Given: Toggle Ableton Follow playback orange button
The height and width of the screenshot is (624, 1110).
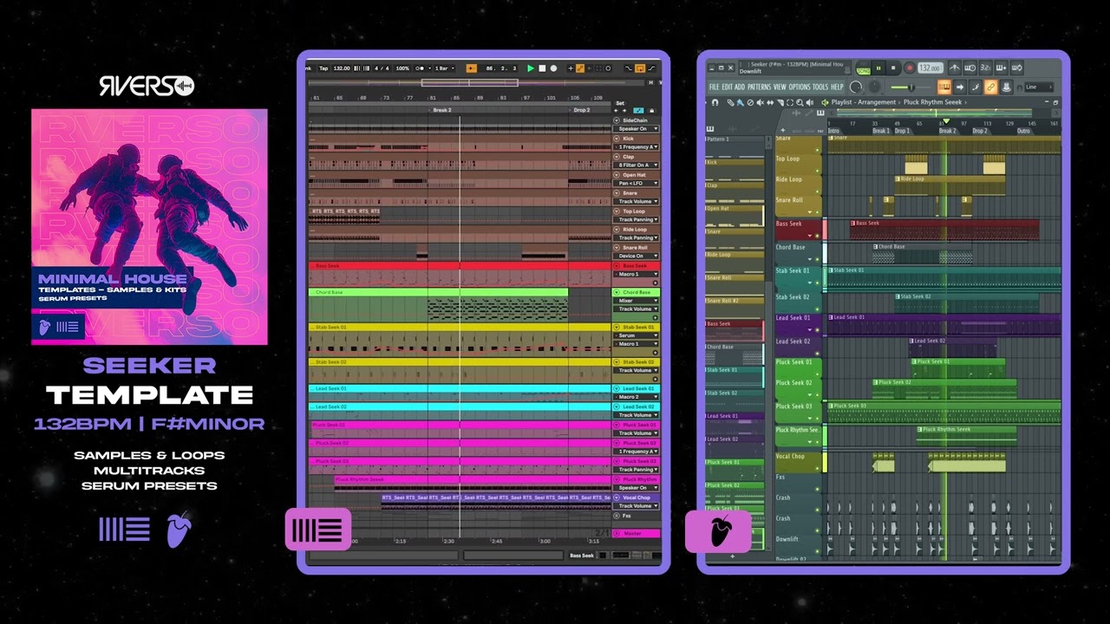Looking at the screenshot, I should pos(471,68).
